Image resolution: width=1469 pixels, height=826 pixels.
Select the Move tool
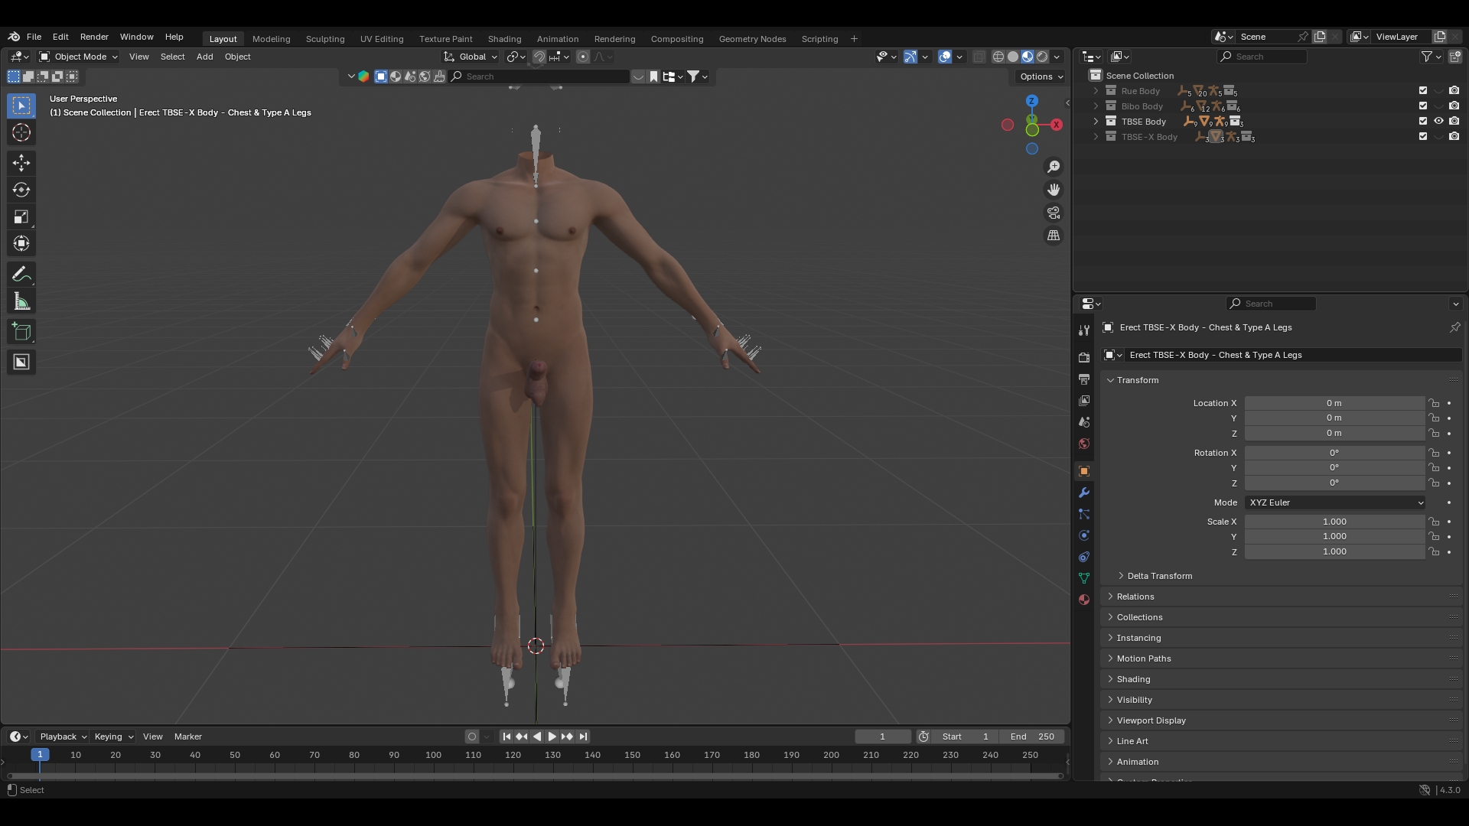click(x=21, y=162)
